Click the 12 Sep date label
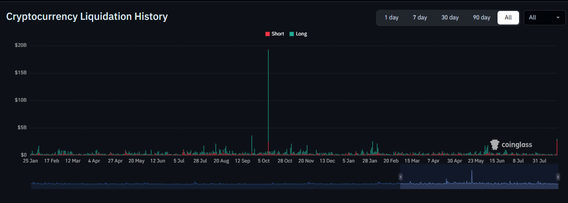 tap(243, 161)
